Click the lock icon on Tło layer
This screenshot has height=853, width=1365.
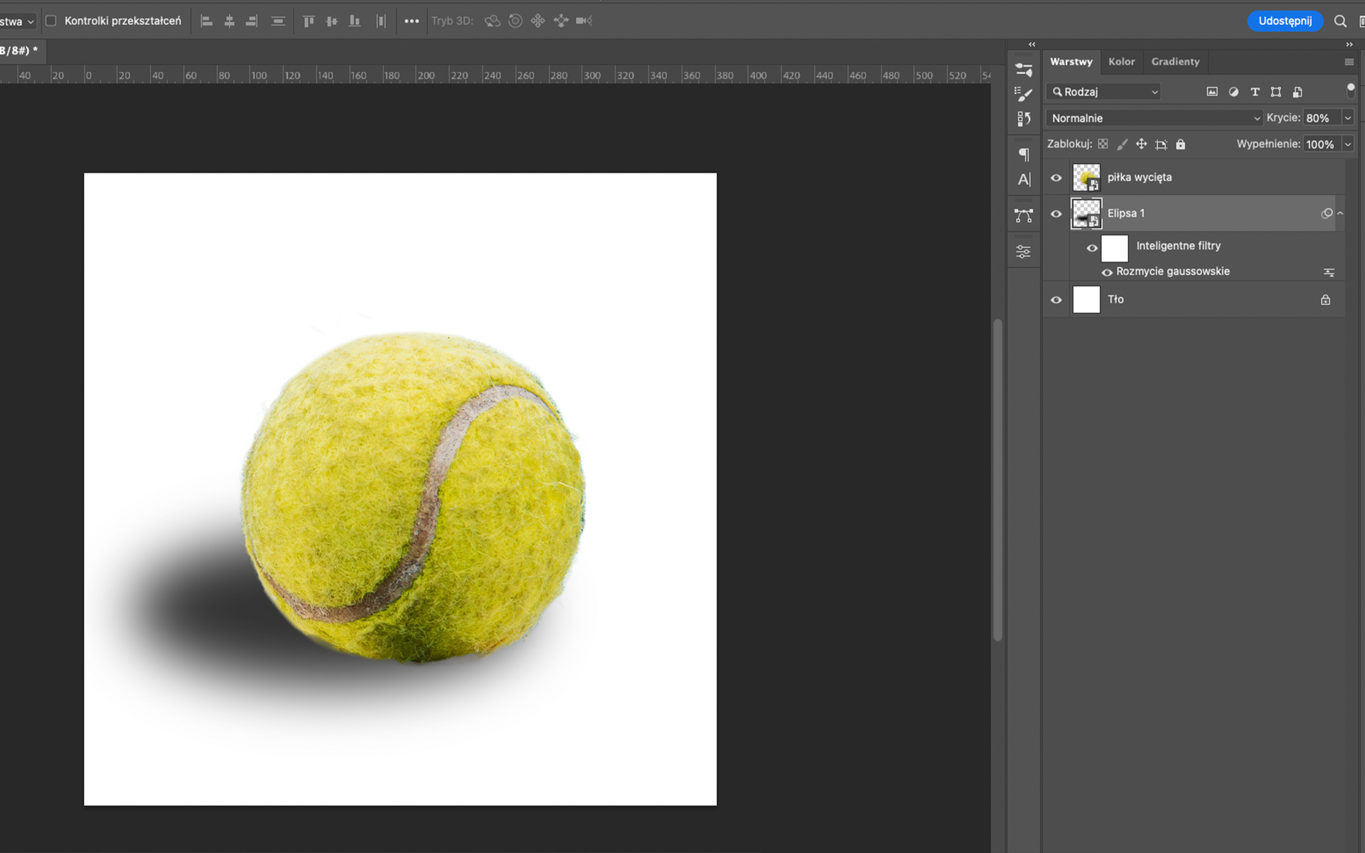1325,300
